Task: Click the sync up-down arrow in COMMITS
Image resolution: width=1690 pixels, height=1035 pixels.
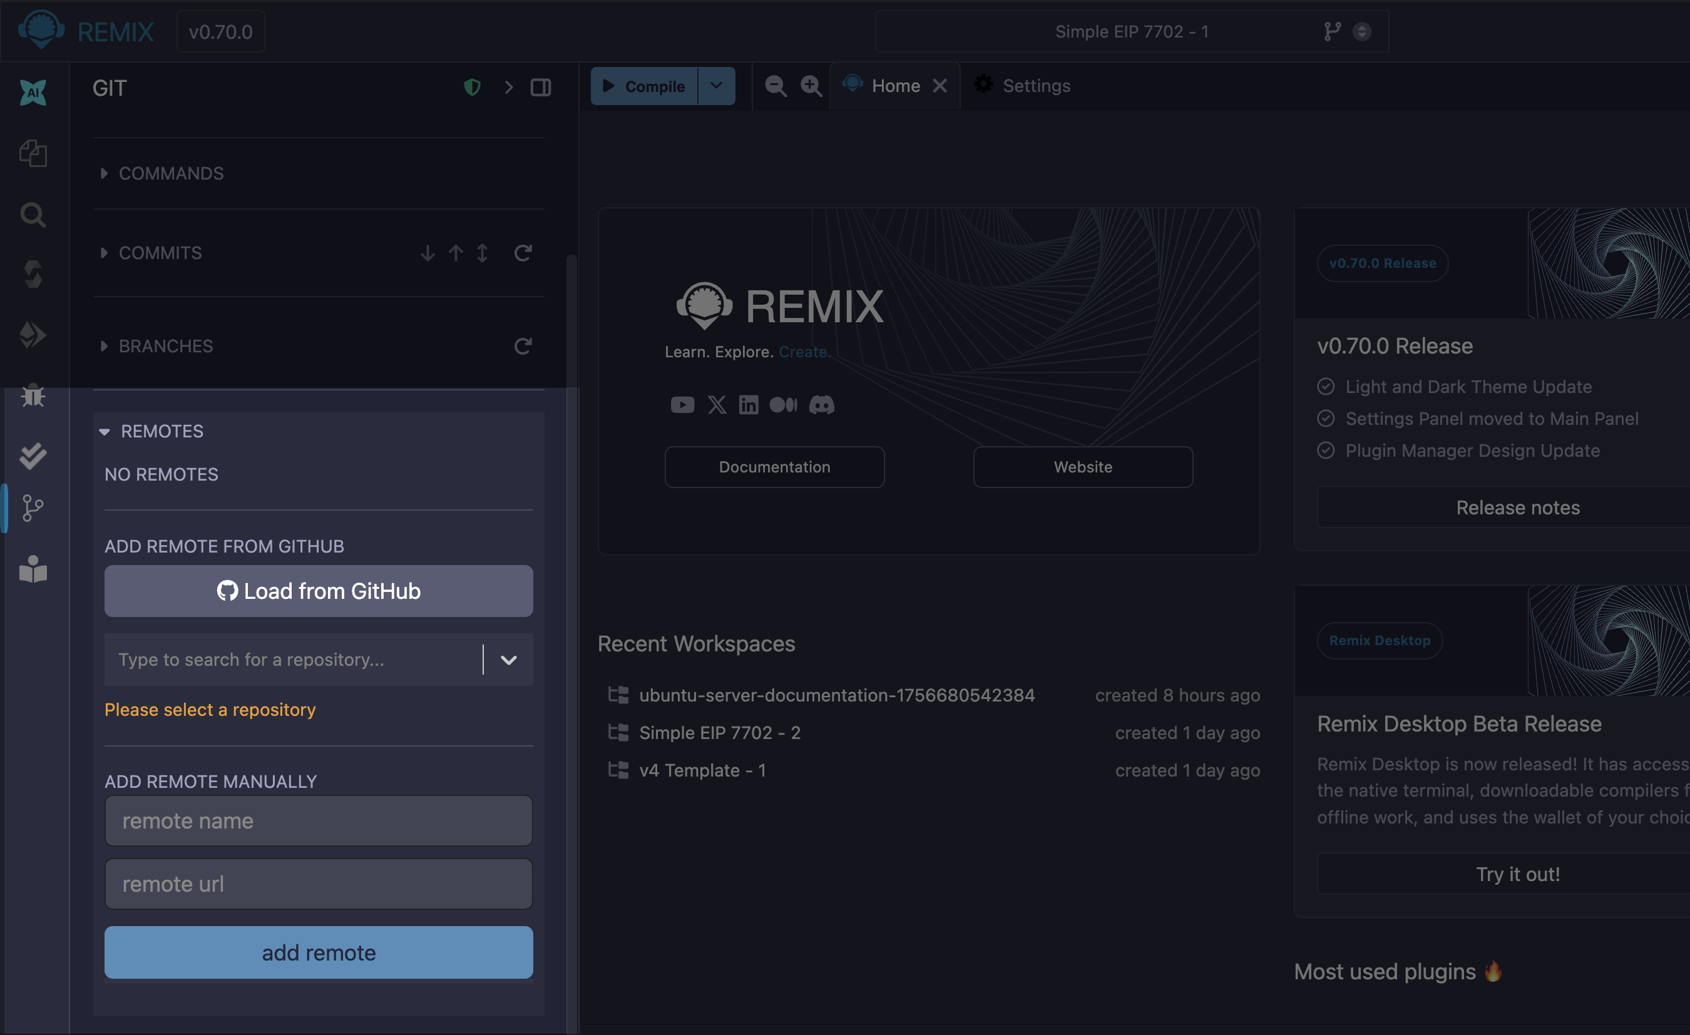Action: (x=482, y=253)
